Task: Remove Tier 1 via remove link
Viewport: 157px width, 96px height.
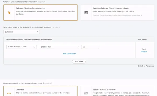Action: (144, 52)
